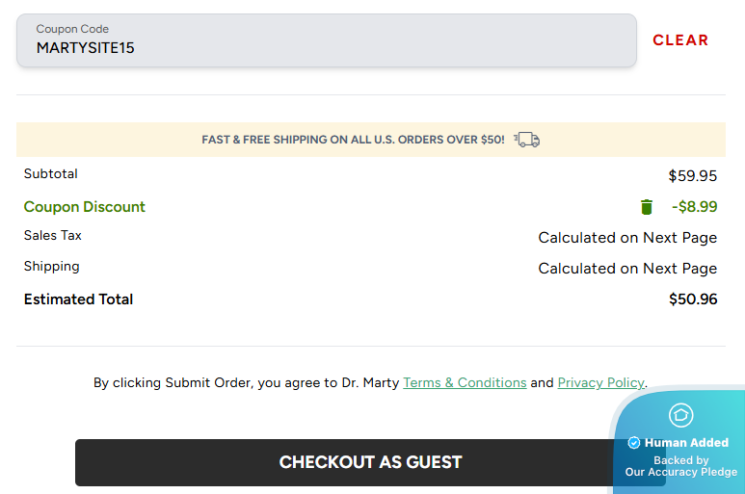
Task: Click the Estimated Total label
Action: (x=79, y=299)
